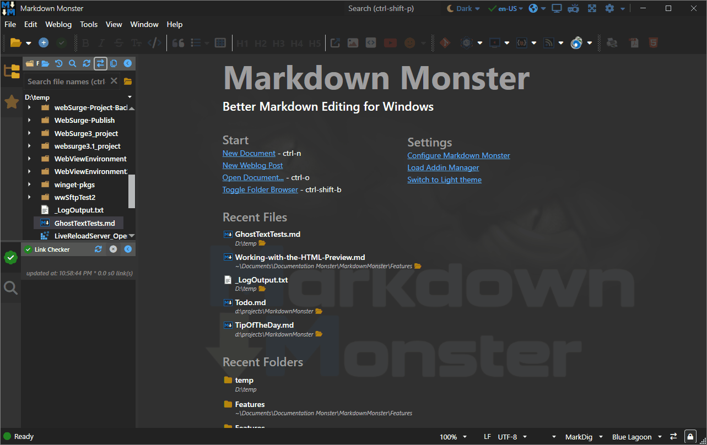Toggle the preview sync arrows in status bar
The height and width of the screenshot is (445, 707).
click(673, 436)
